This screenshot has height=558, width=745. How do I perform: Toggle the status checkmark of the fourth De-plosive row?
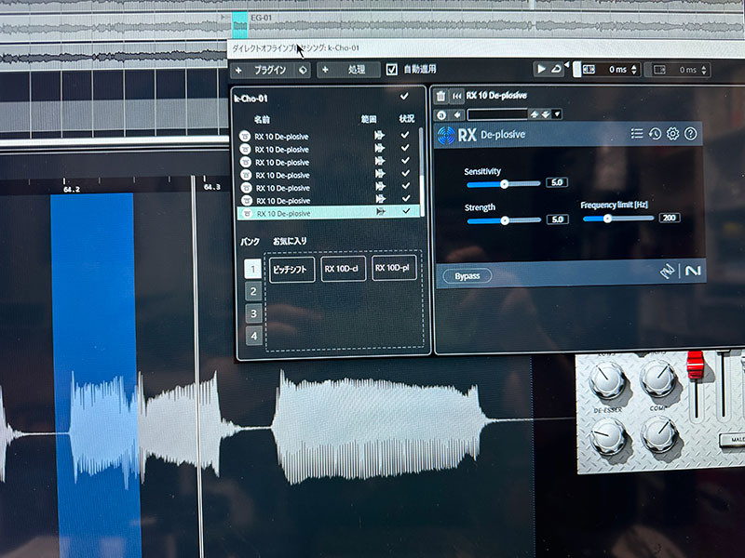click(x=405, y=173)
